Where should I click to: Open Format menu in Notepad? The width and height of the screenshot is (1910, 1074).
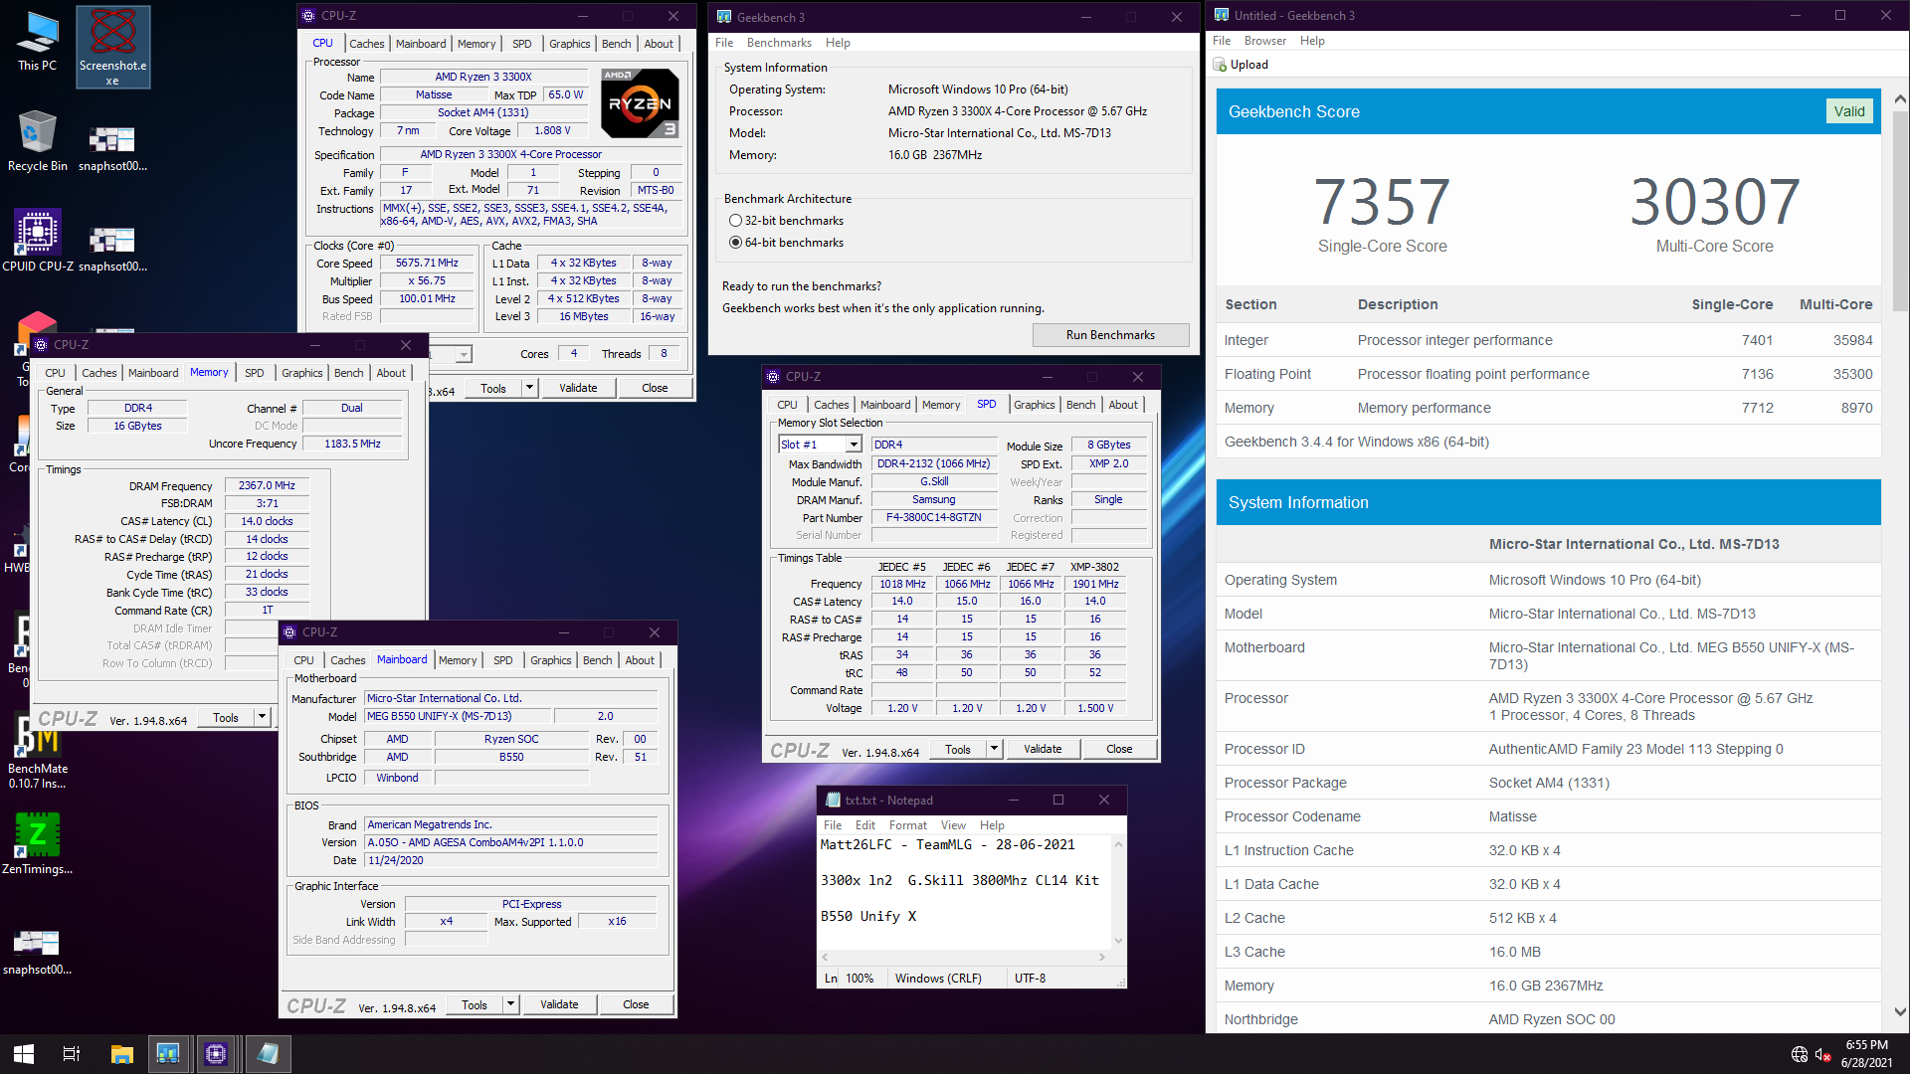tap(907, 825)
